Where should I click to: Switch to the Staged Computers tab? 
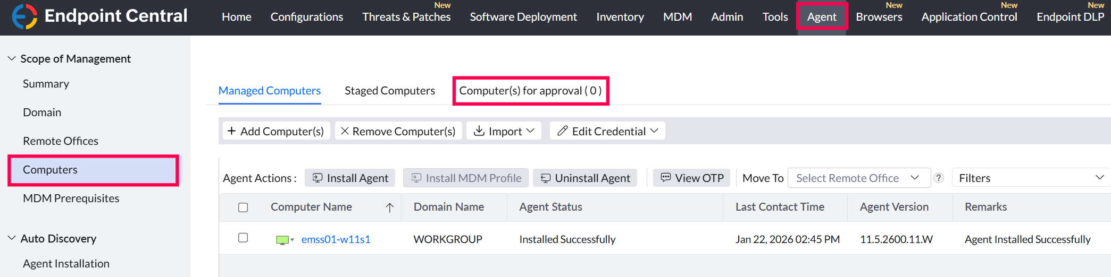(390, 91)
